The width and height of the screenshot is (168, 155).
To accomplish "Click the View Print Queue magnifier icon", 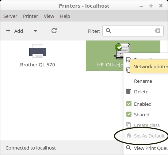I will click(129, 148).
